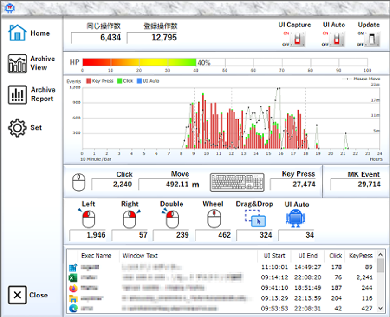Click the HP progress bar
This screenshot has width=390, height=317.
click(x=225, y=62)
